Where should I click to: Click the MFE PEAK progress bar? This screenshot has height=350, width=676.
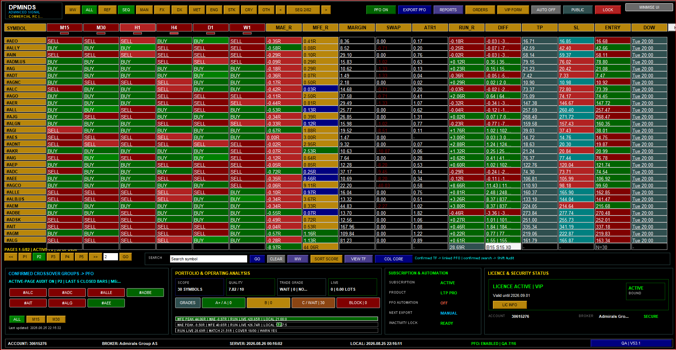277,319
